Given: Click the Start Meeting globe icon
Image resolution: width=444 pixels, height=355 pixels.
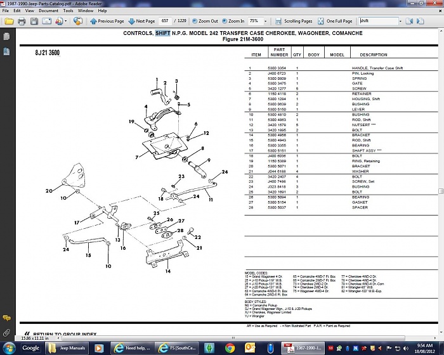Looking at the screenshot, I should coord(77,21).
